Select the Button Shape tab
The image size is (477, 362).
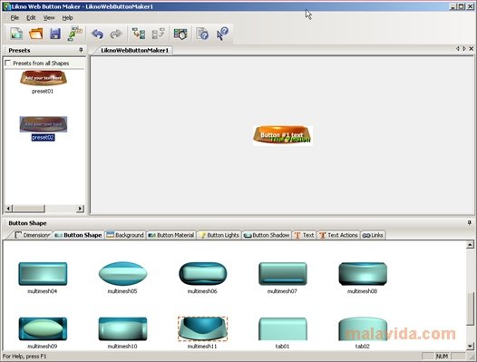click(79, 235)
